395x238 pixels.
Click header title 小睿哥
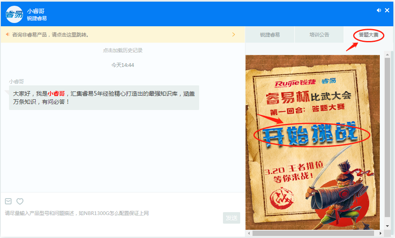[36, 11]
